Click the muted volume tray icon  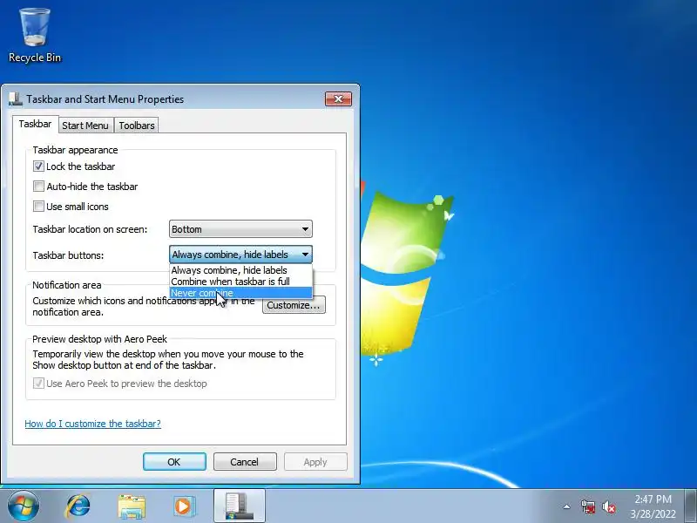tap(608, 506)
